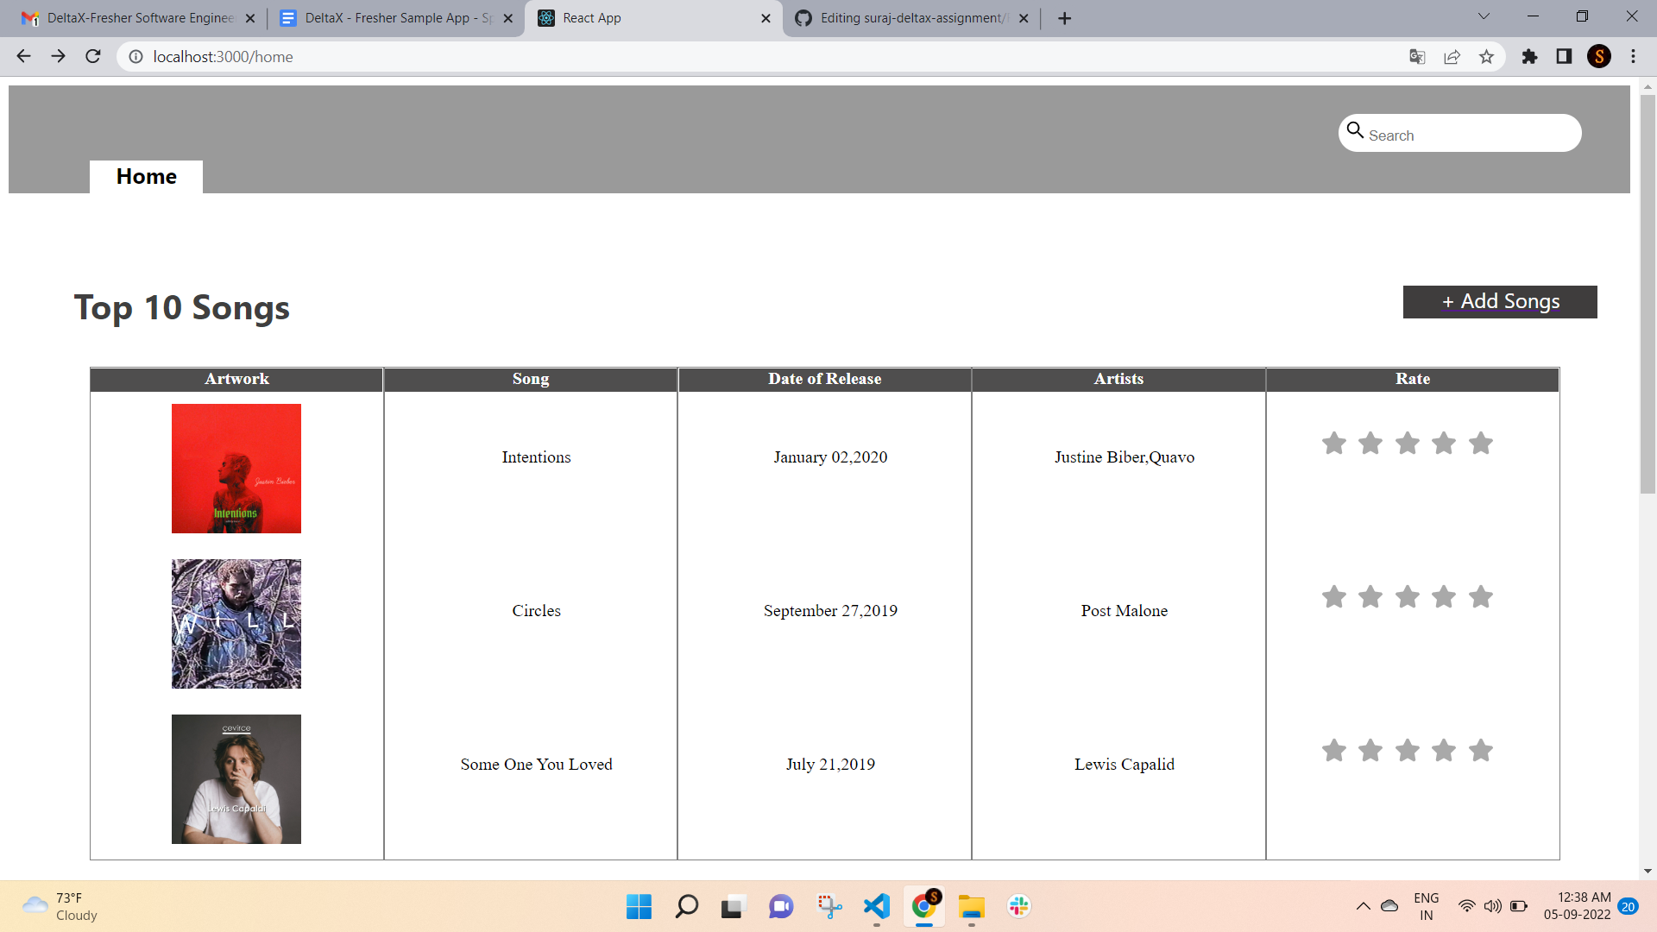Select the Home tab in the app

click(146, 176)
